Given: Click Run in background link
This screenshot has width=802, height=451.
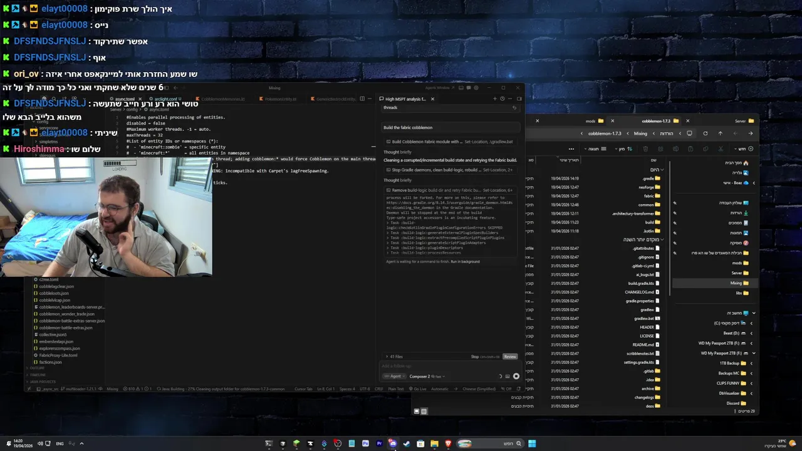Looking at the screenshot, I should pyautogui.click(x=465, y=261).
